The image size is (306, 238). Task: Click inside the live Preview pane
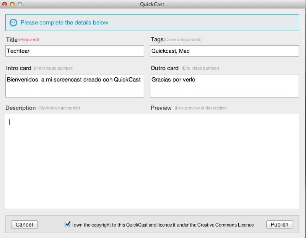coord(225,161)
